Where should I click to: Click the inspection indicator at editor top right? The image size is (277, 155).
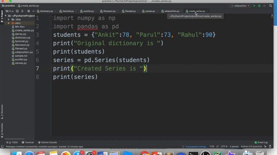pos(272,15)
